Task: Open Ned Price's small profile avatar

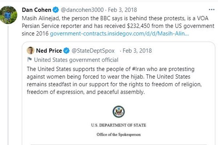Action: point(31,50)
